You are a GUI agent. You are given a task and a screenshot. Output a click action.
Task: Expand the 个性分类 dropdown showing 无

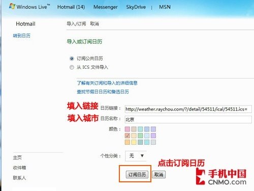click(x=136, y=156)
